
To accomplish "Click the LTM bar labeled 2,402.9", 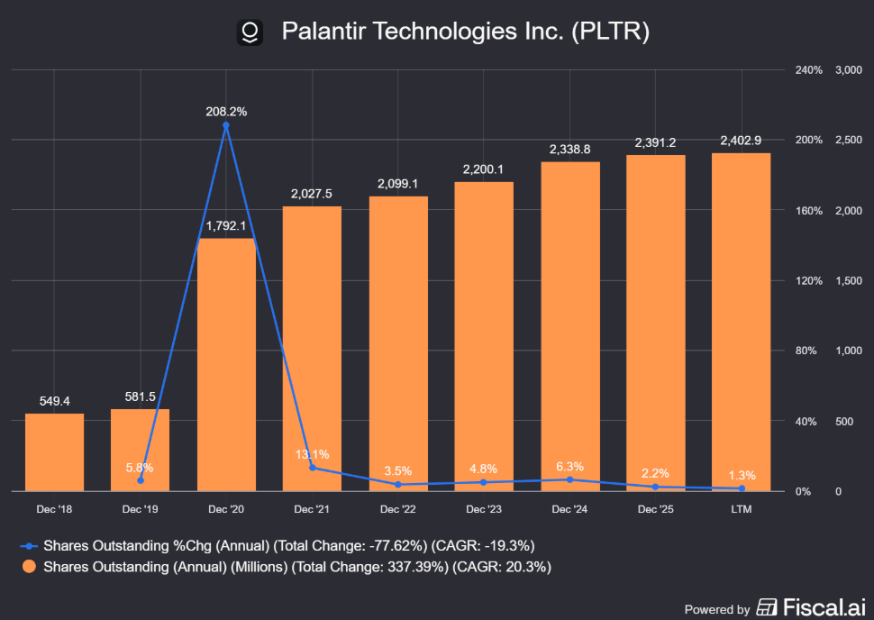I will tap(741, 323).
